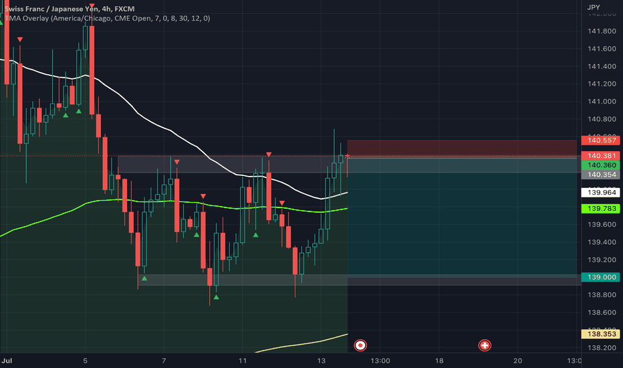Viewport: 623px width, 368px height.
Task: Click the yellow 138.353 price label
Action: click(x=600, y=334)
